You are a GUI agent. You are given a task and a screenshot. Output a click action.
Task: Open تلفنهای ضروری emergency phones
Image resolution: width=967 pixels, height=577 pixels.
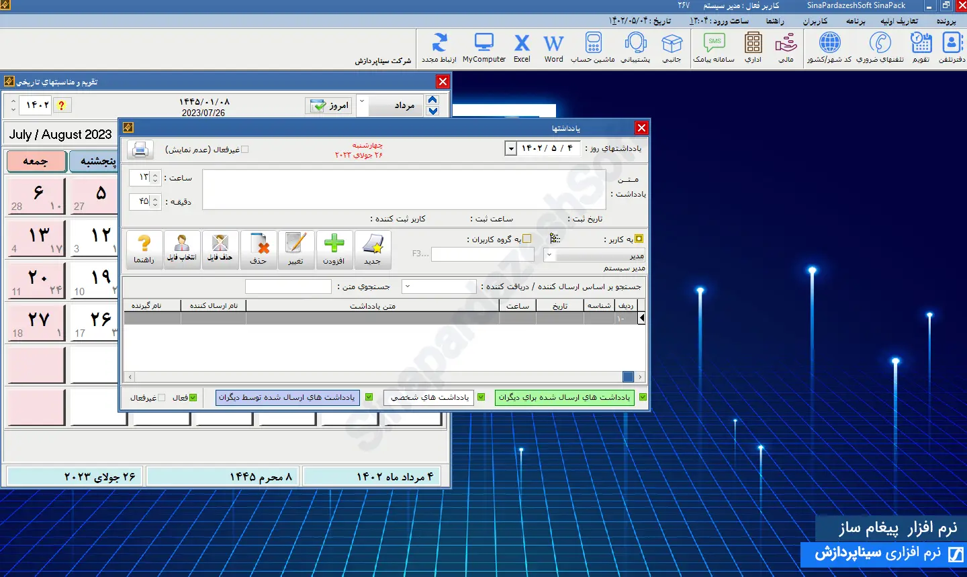coord(880,48)
